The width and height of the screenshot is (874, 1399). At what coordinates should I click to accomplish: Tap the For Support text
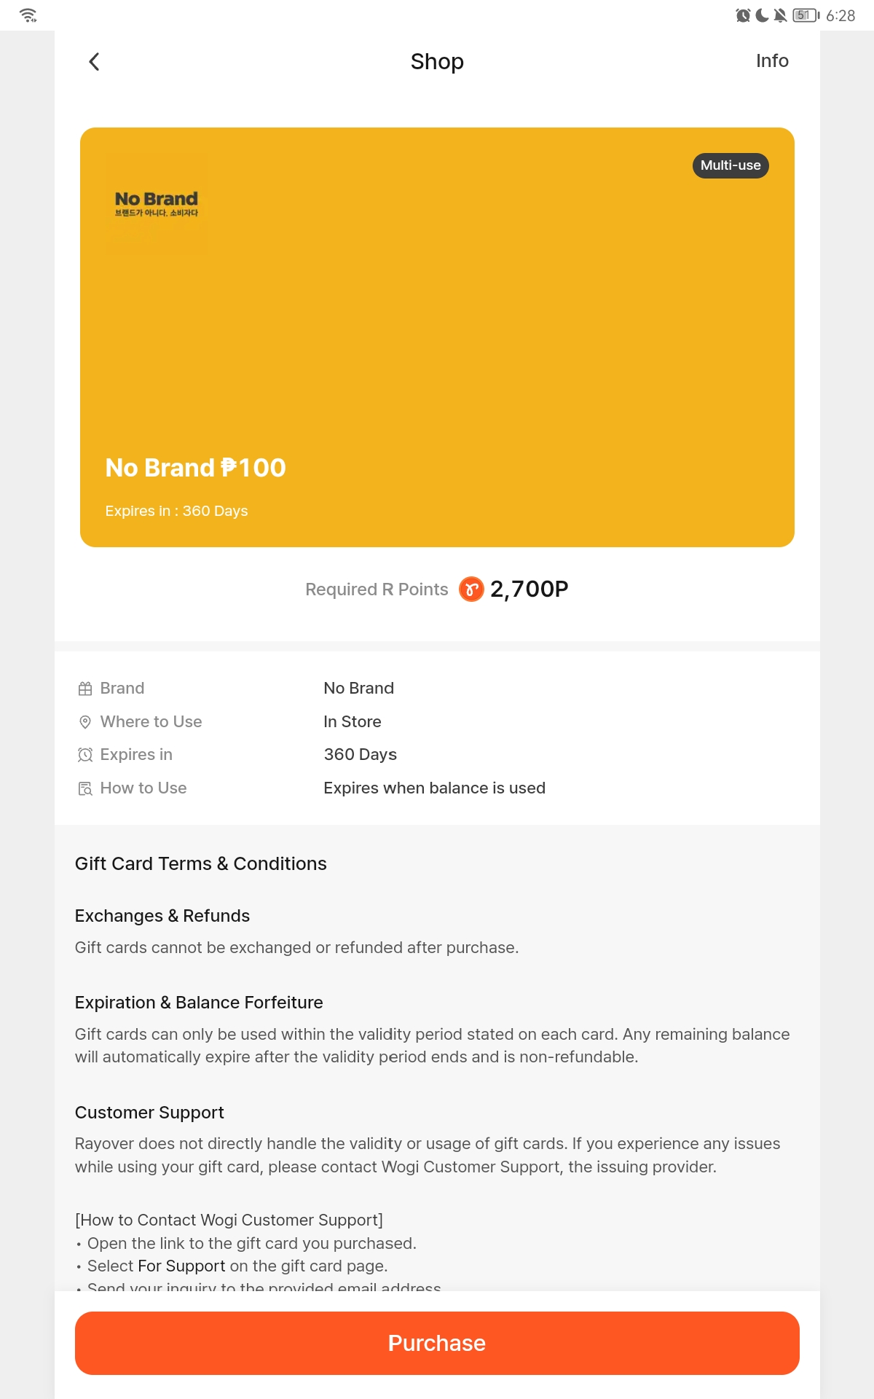[x=181, y=1266]
